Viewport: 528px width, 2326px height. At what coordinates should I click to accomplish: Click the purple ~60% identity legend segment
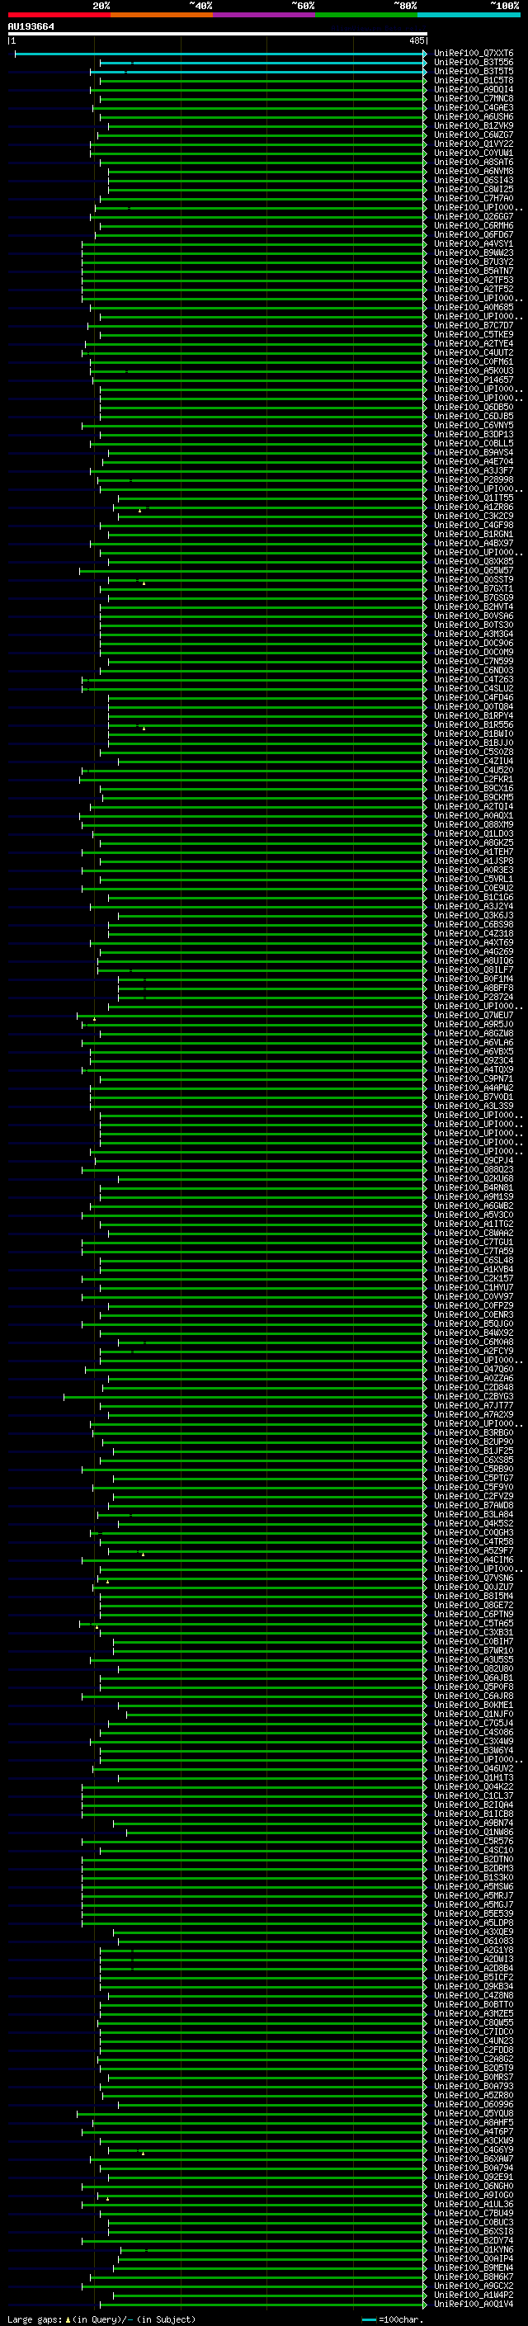263,15
